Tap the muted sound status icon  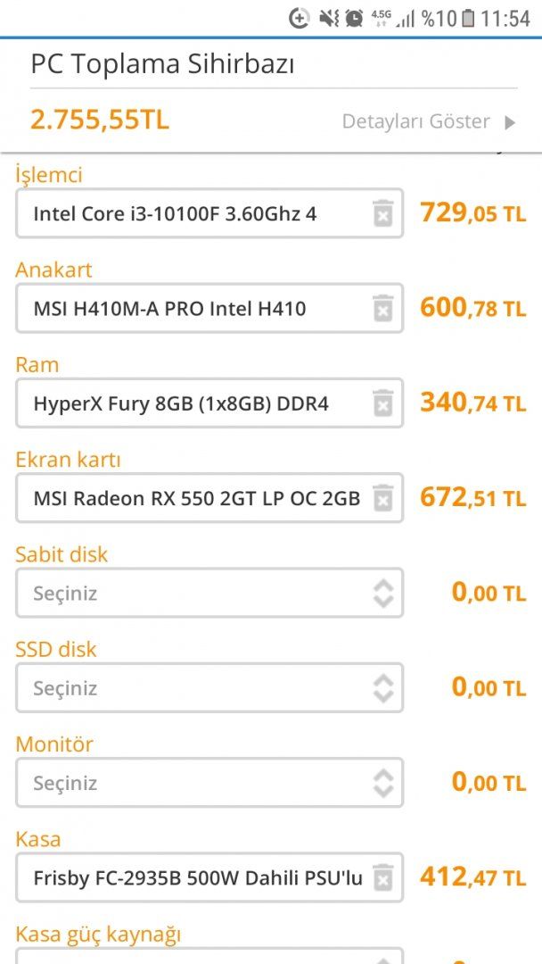[x=328, y=18]
